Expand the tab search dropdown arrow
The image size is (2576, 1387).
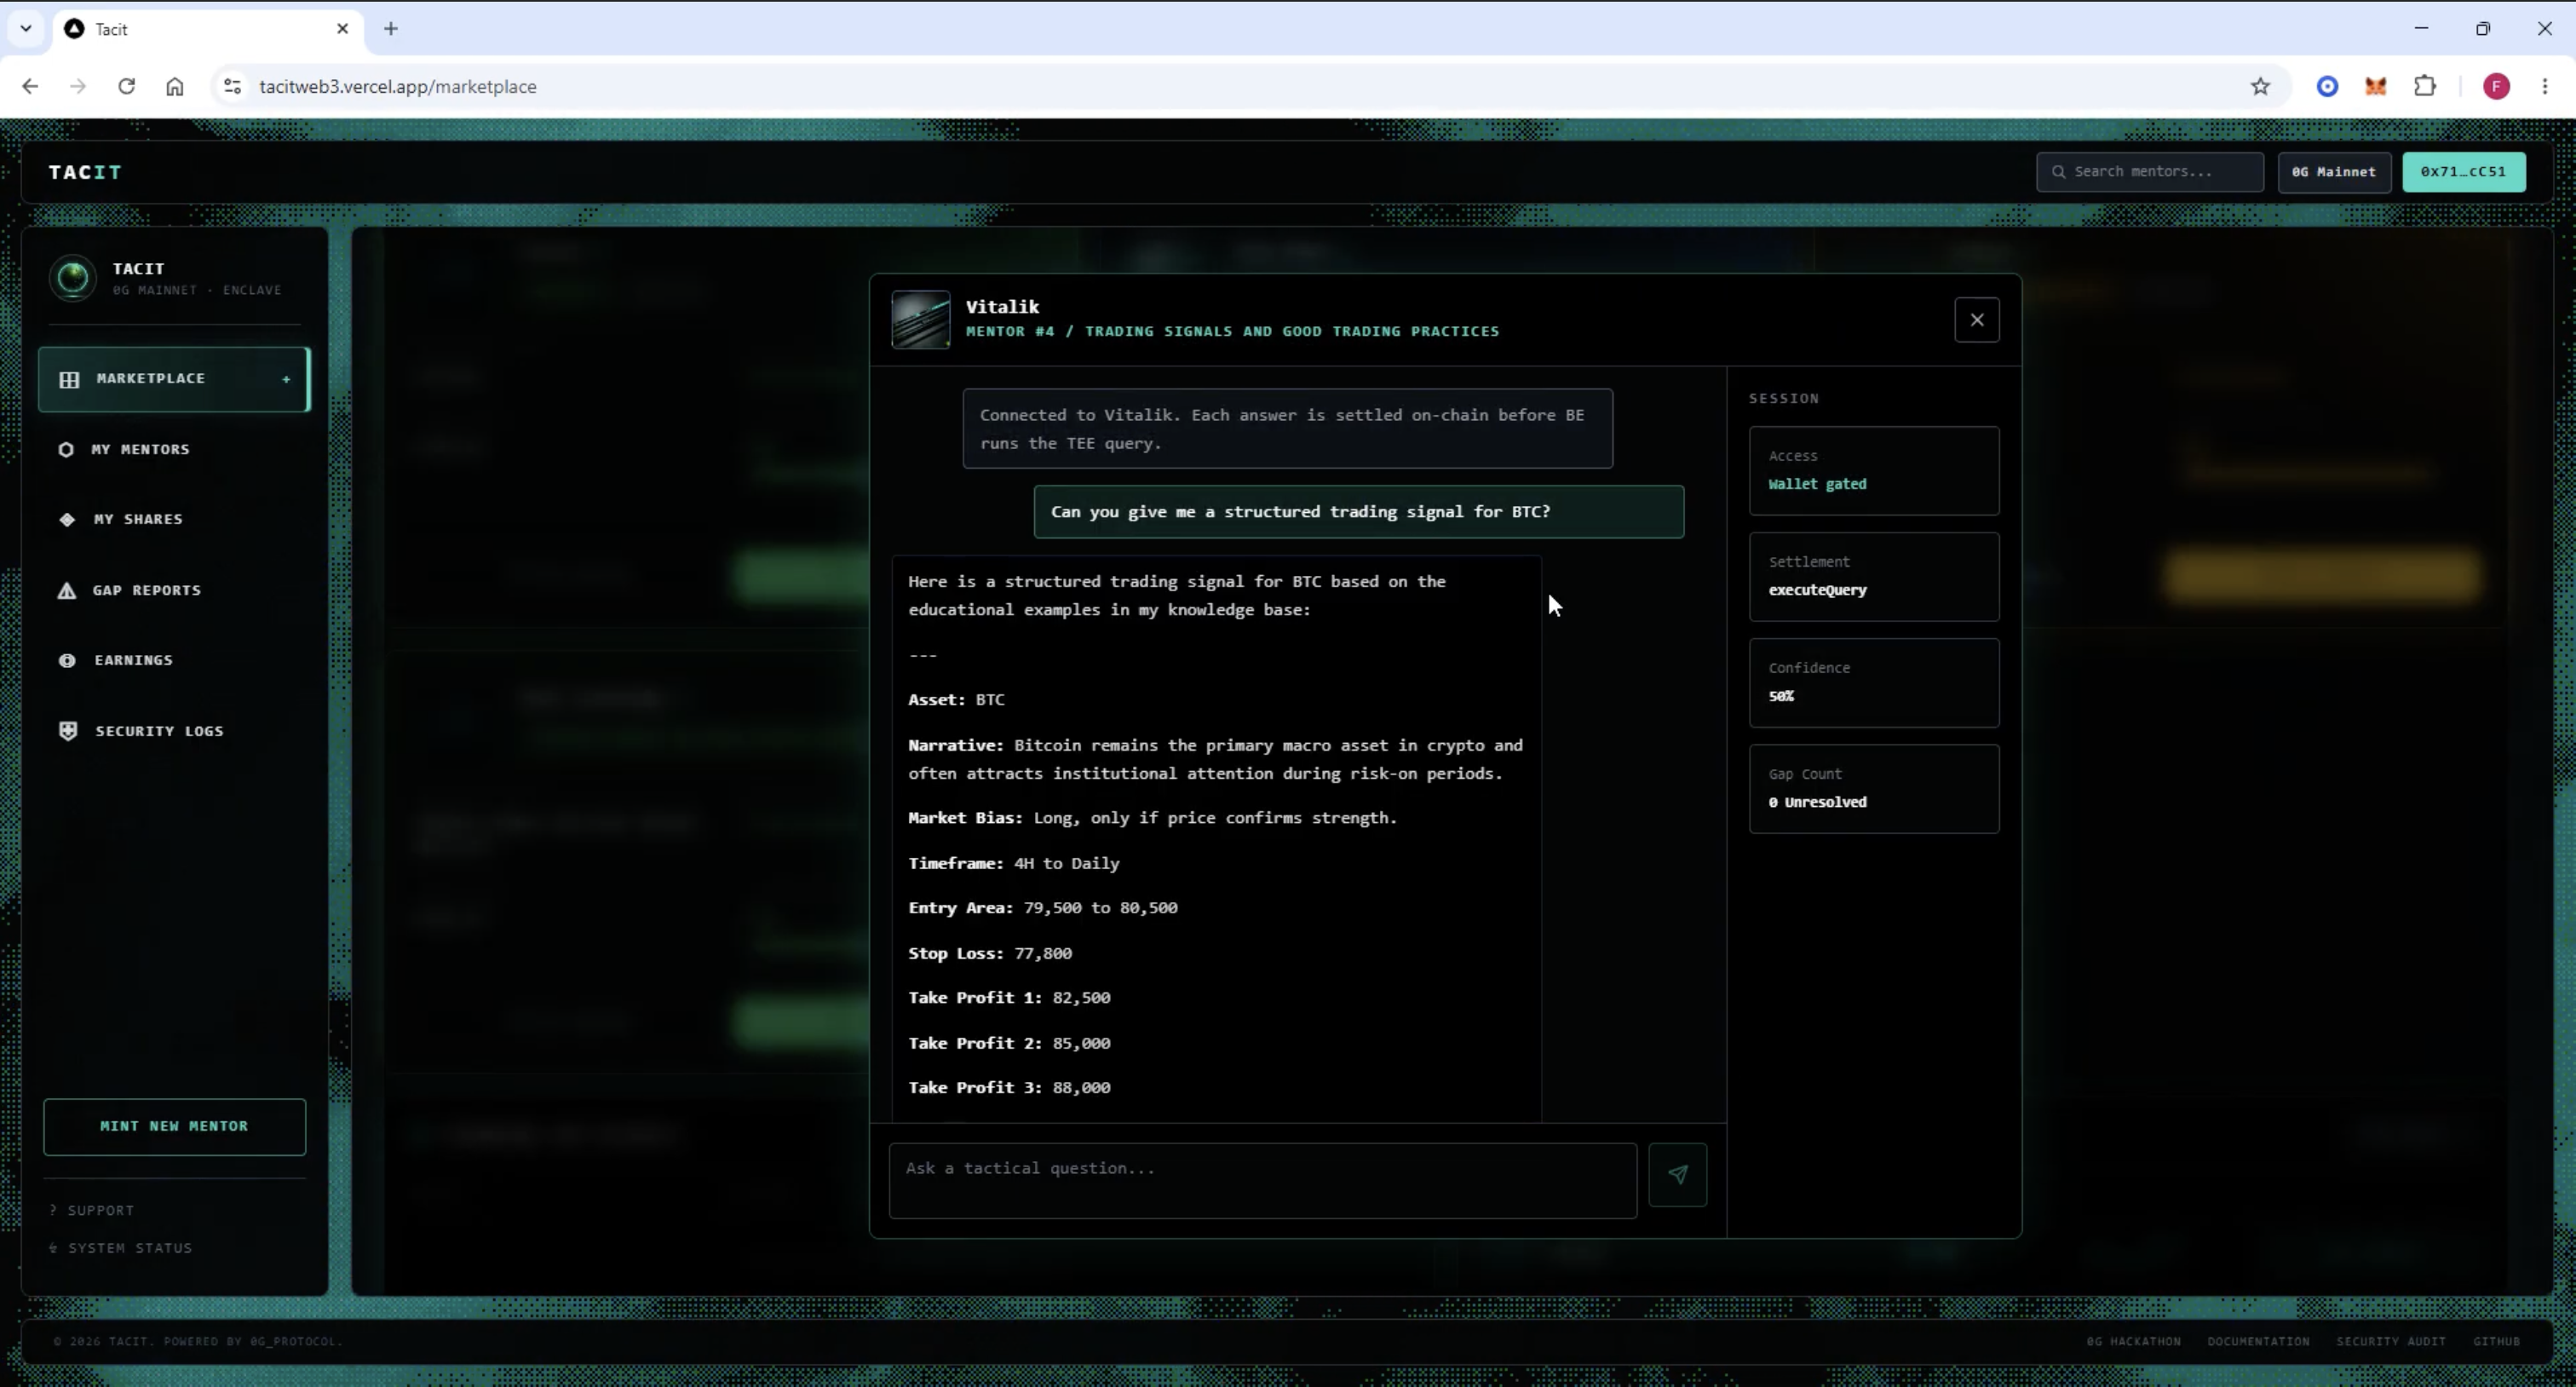(x=26, y=29)
